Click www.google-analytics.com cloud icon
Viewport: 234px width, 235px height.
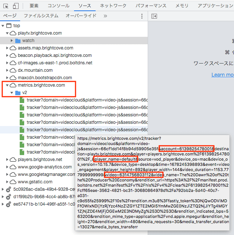point(13,167)
